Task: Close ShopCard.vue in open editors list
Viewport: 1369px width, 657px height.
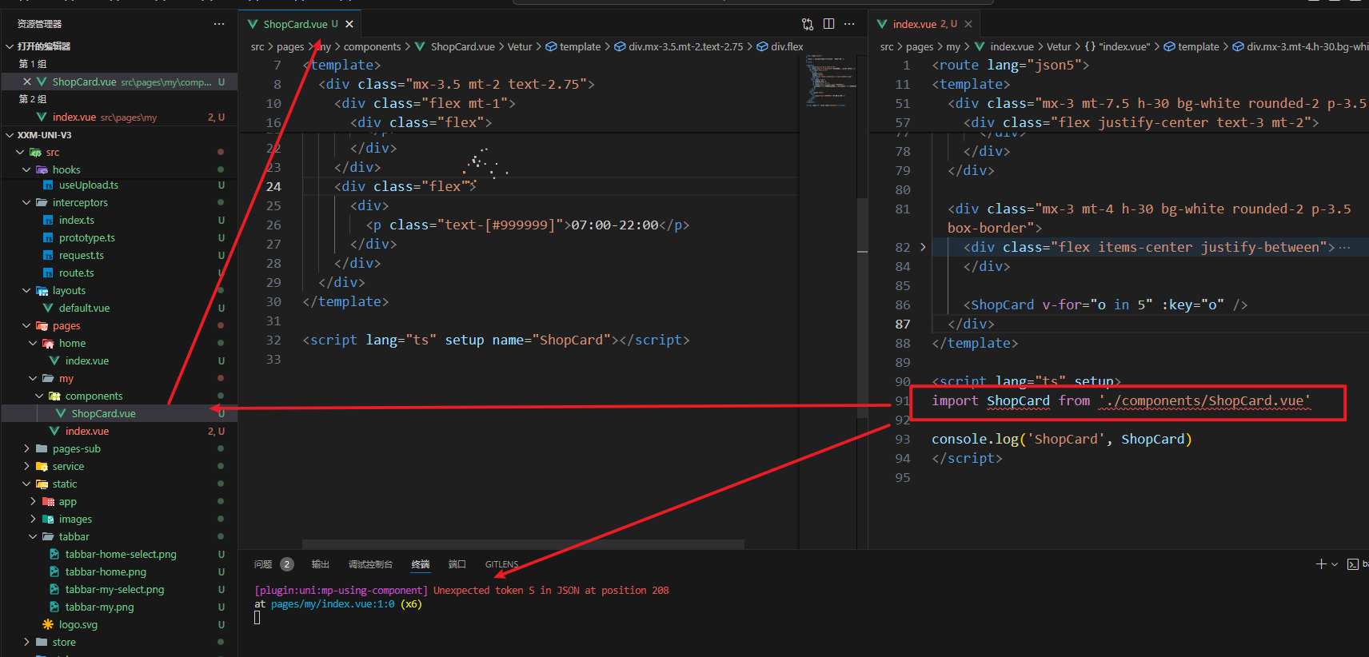Action: tap(27, 82)
